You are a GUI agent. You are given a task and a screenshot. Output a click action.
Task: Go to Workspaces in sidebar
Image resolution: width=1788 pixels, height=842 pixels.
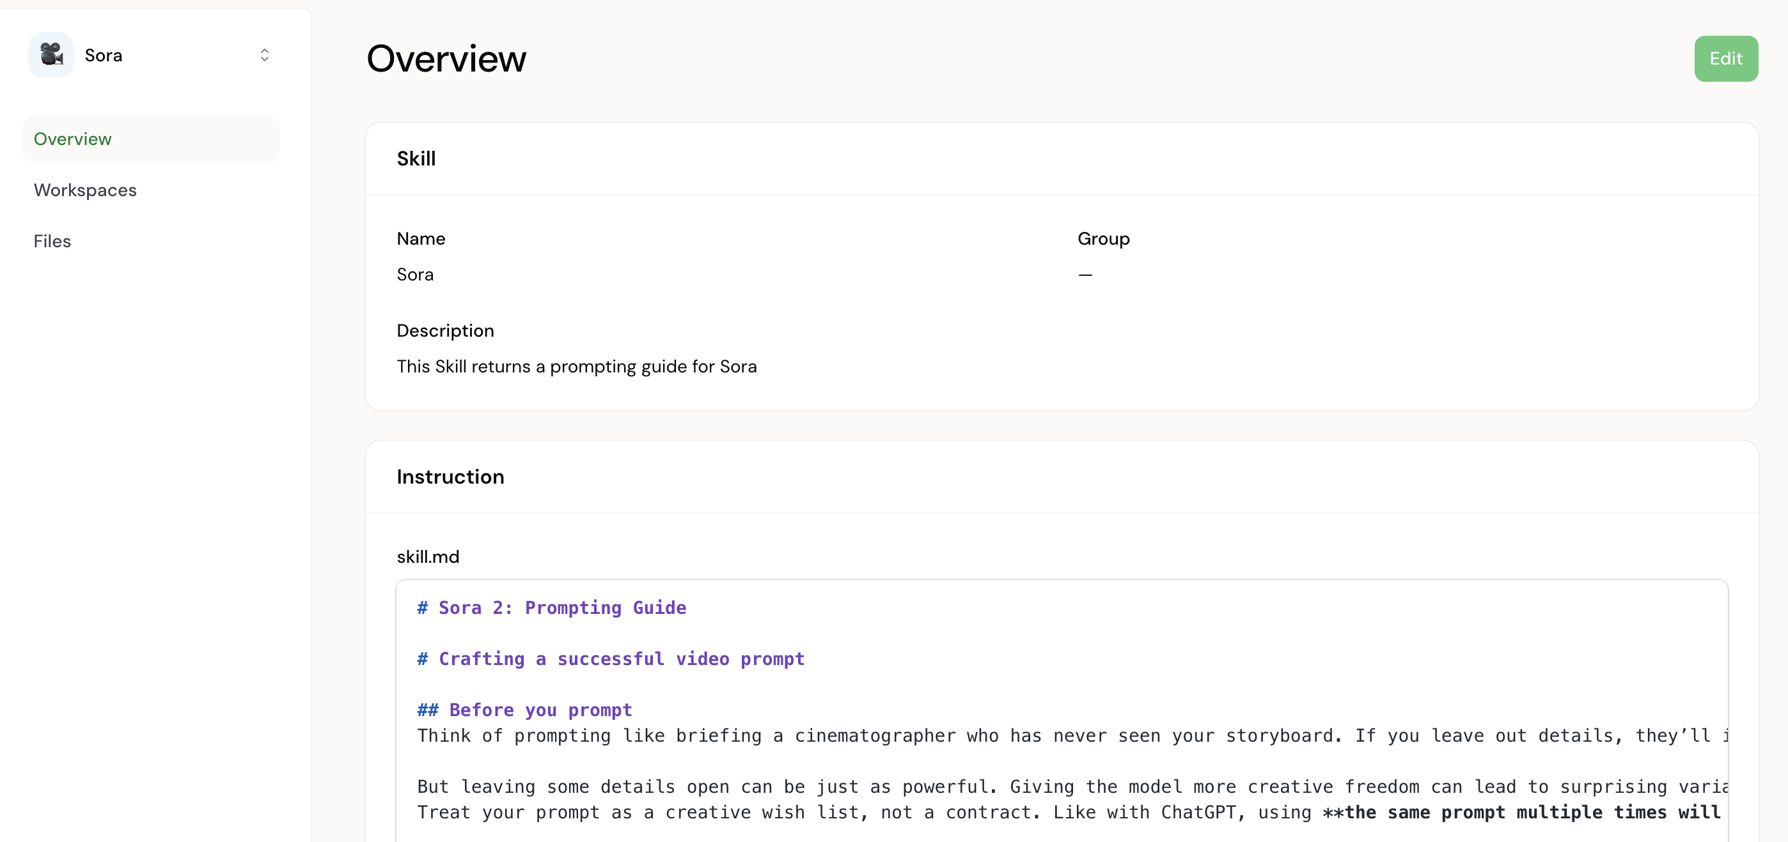(x=84, y=190)
